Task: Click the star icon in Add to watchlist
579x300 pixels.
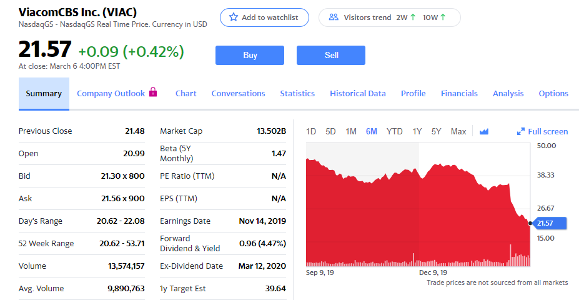Action: (234, 17)
